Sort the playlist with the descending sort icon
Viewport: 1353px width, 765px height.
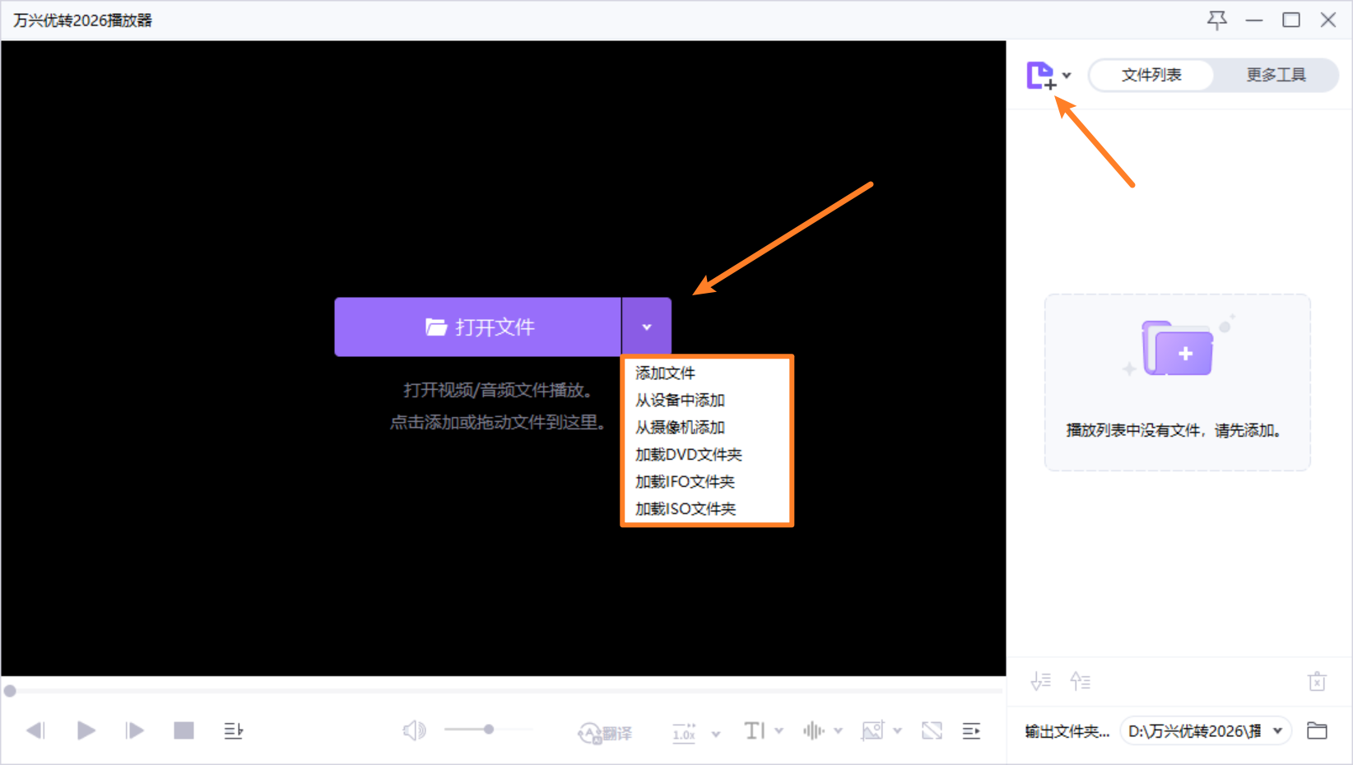pyautogui.click(x=1040, y=681)
